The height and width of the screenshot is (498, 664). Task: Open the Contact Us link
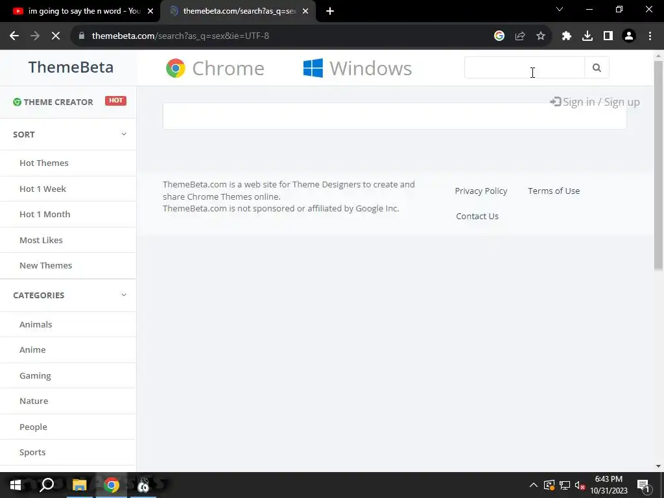click(477, 217)
